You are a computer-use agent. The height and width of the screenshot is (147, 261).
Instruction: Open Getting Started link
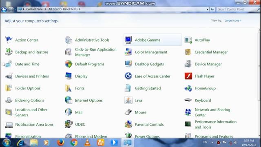(x=148, y=88)
